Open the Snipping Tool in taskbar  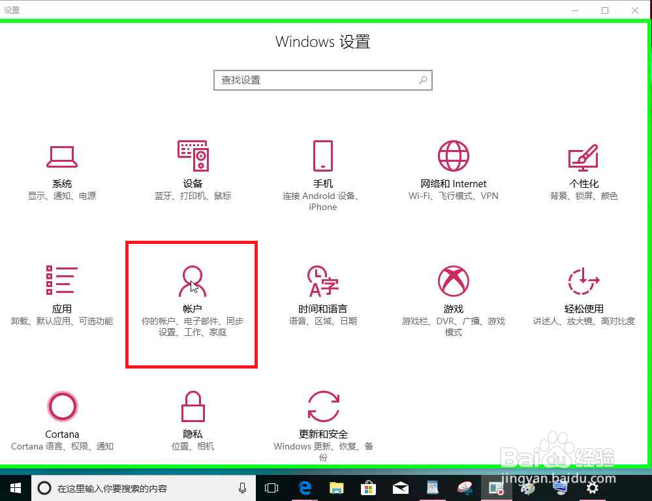465,488
